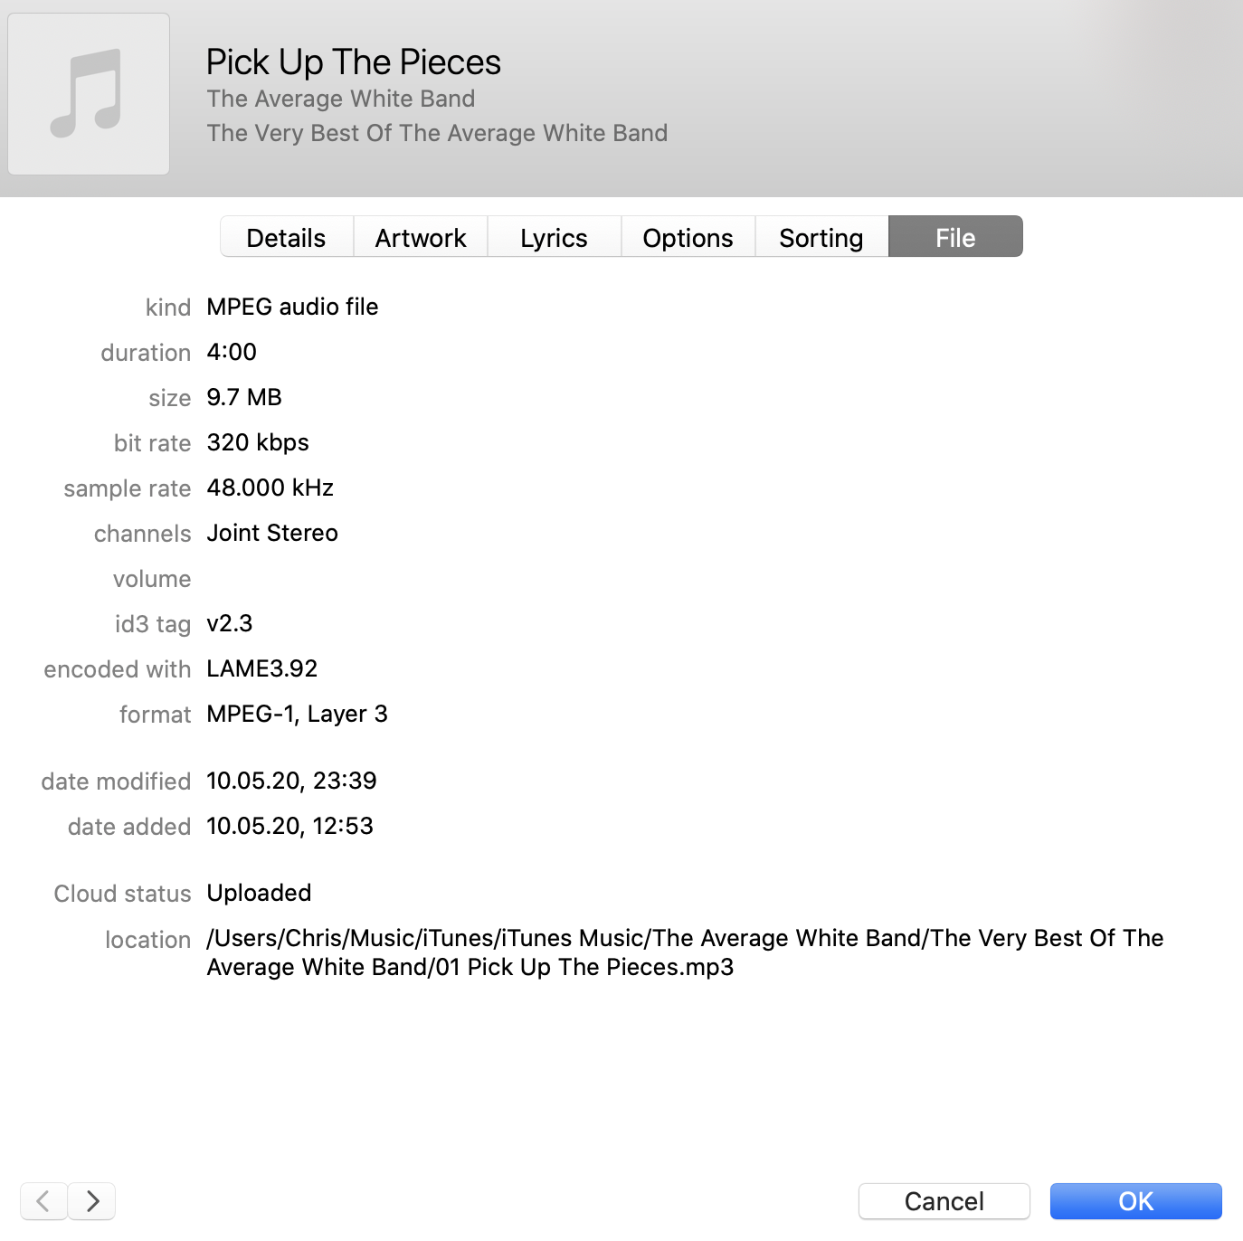Screen dimensions: 1243x1241
Task: Switch to the Sorting tab
Action: tap(821, 238)
